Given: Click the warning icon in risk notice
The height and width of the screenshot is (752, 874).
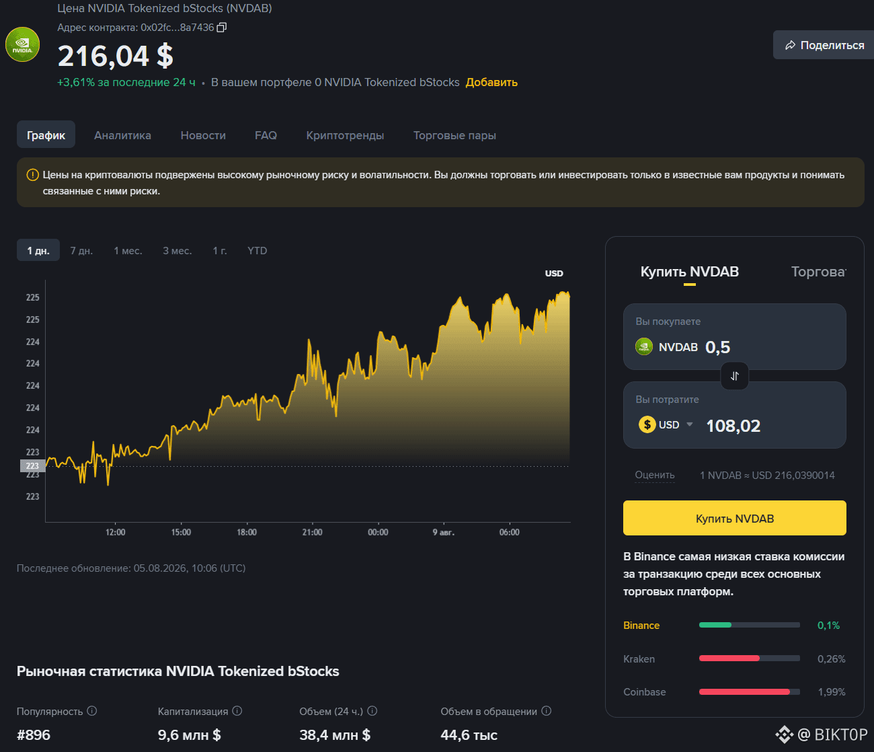Looking at the screenshot, I should pyautogui.click(x=32, y=175).
